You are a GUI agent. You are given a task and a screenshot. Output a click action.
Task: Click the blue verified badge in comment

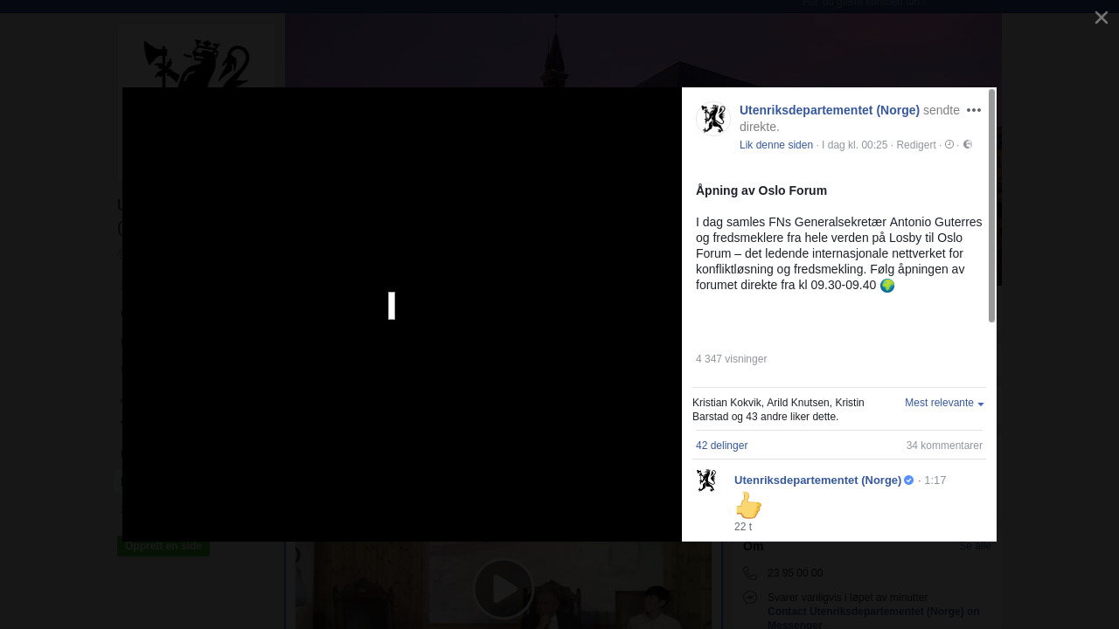[x=909, y=480]
